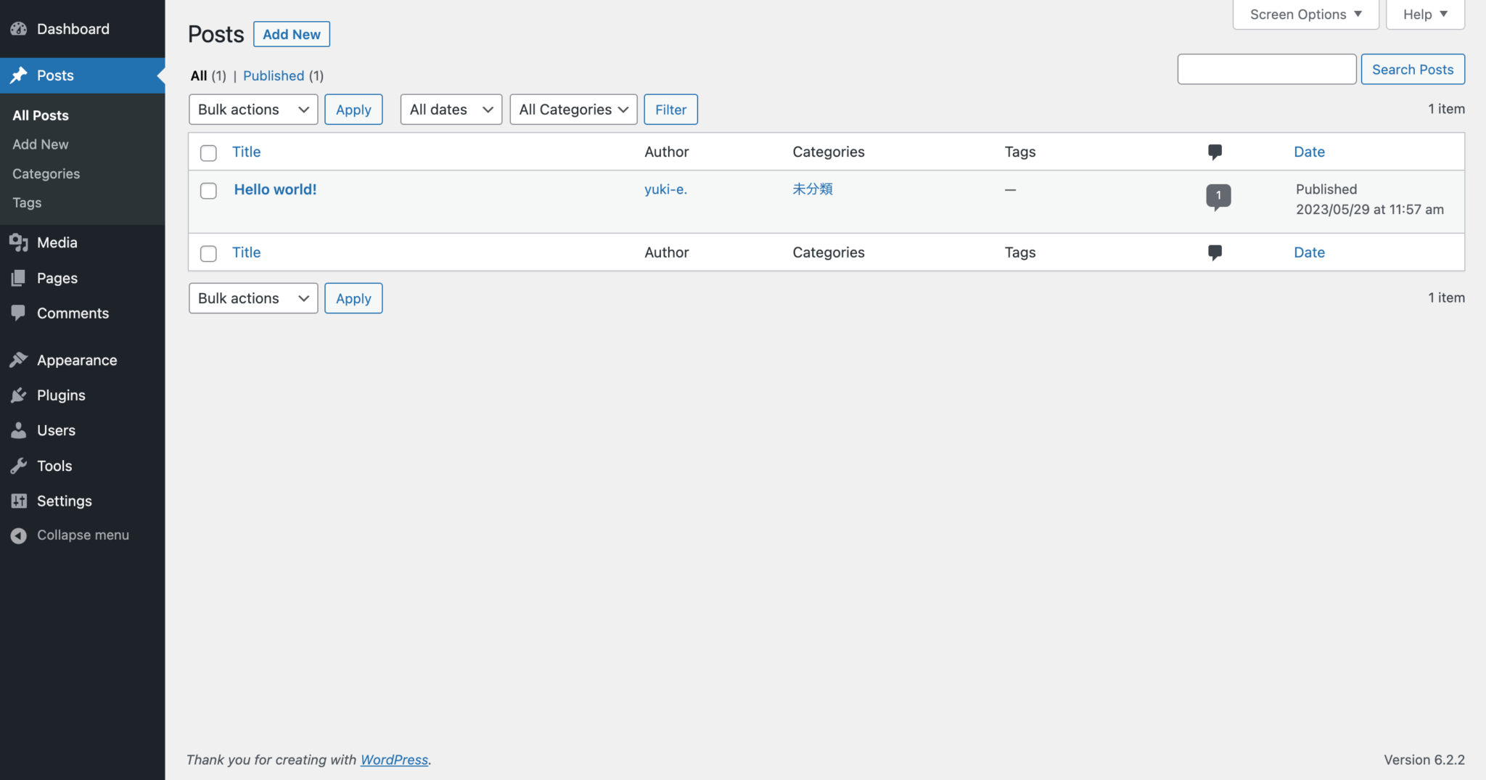
Task: Click the Appearance paintbrush icon
Action: [x=19, y=361]
